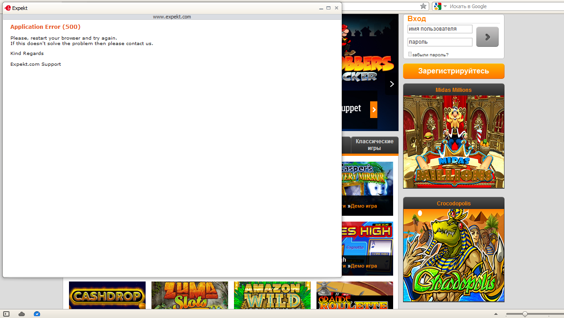Click the Expekt logo in popup title bar
Viewport: 564px width, 318px height.
[8, 8]
